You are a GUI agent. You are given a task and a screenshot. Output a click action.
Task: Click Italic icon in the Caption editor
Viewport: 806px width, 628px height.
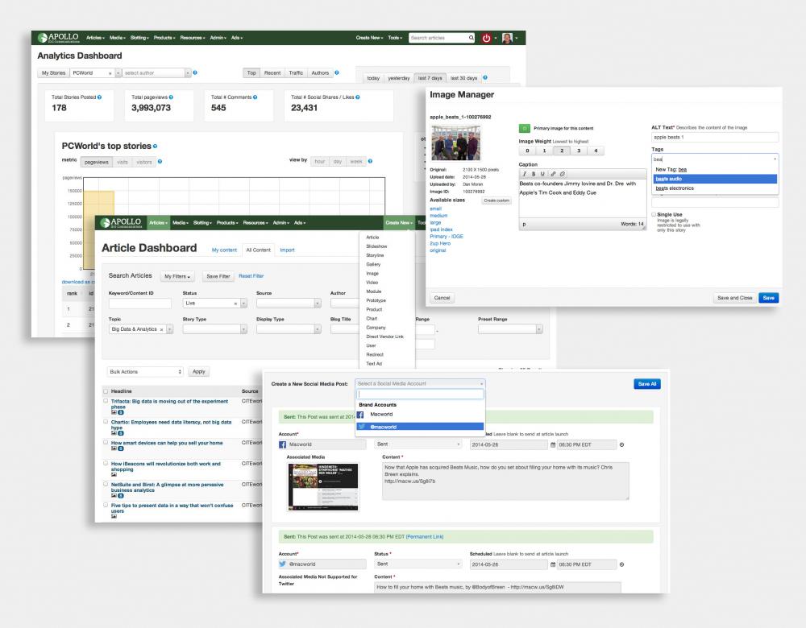point(525,174)
